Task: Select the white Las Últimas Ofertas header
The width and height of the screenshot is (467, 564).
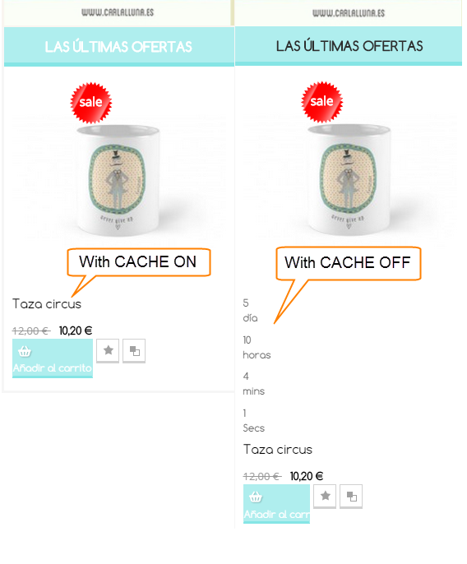Action: click(x=119, y=47)
